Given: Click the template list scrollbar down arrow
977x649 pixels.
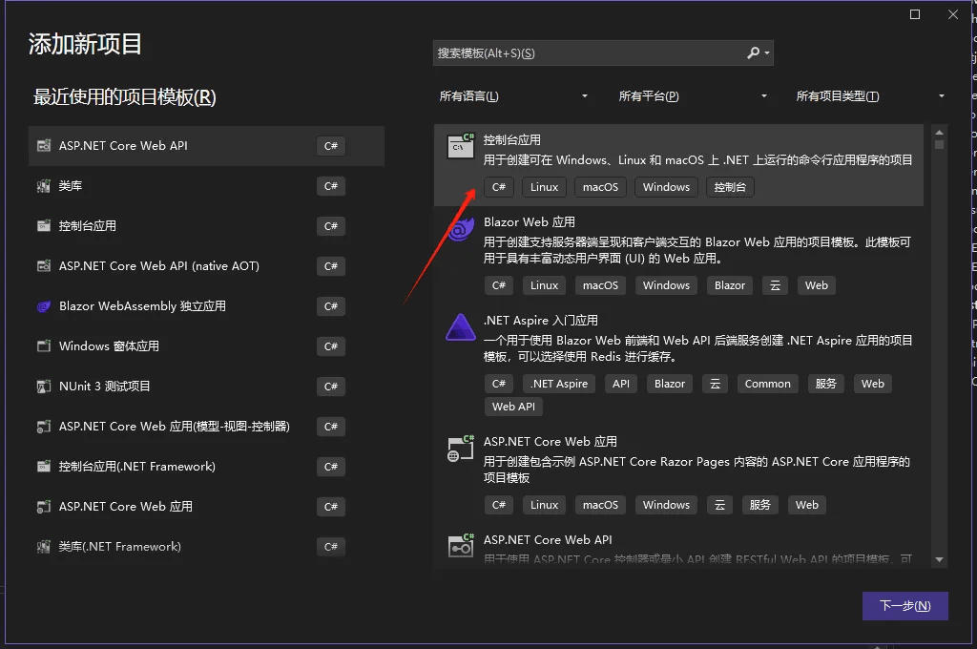Looking at the screenshot, I should [939, 560].
